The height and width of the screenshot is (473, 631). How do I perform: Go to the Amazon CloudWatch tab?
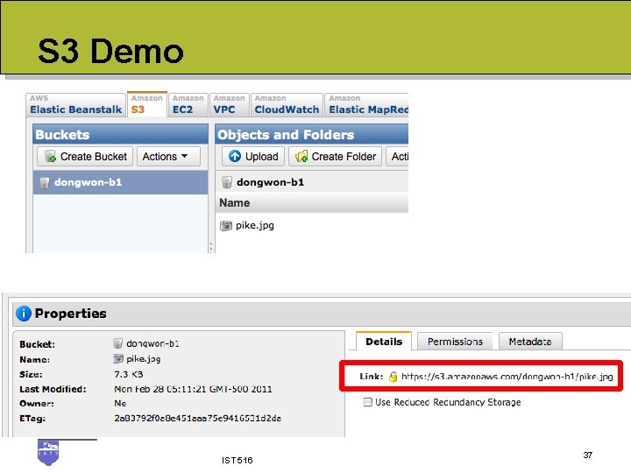pos(287,104)
